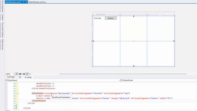Screen dimensions: 197x111
Task: Click the Button control in the designer
Action: (111, 18)
